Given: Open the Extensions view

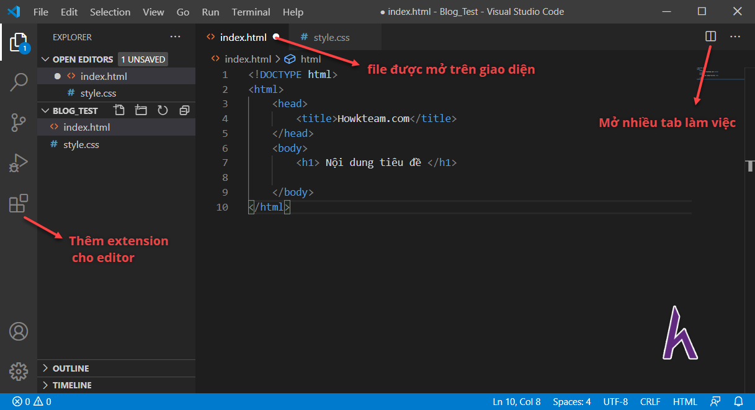Looking at the screenshot, I should (19, 204).
